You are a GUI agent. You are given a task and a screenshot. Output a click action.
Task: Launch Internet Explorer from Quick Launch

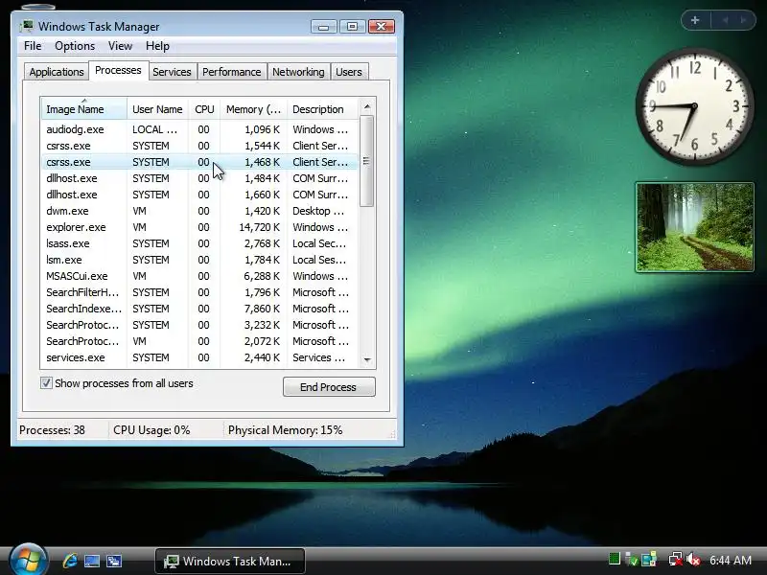70,561
